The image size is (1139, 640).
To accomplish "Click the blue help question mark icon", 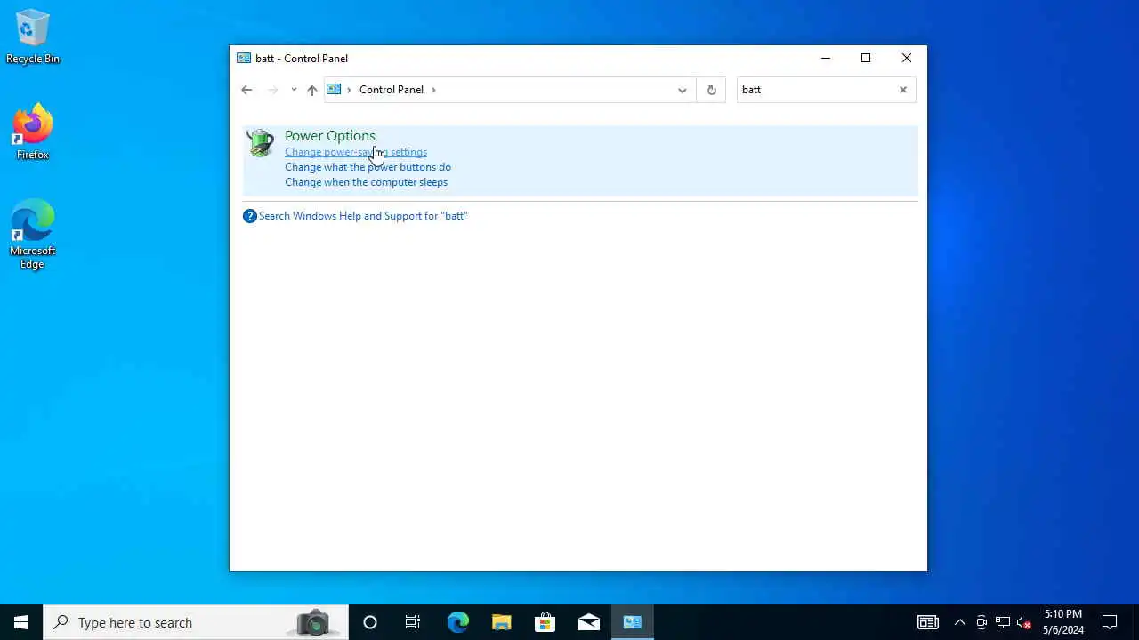I will pyautogui.click(x=250, y=216).
